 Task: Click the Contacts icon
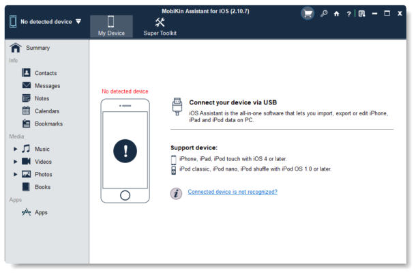[x=26, y=73]
